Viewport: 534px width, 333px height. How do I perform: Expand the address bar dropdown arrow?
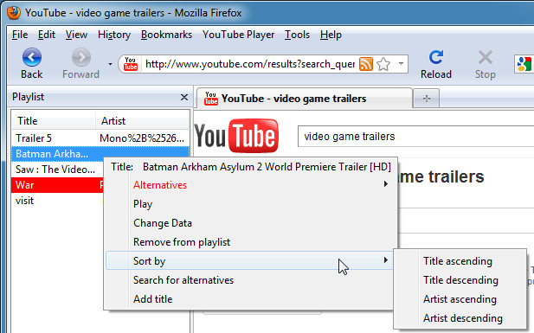click(401, 64)
